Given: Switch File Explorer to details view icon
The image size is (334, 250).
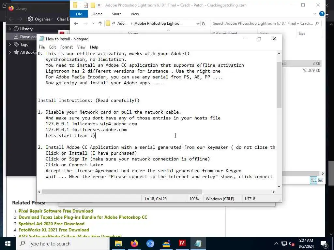Looking at the screenshot, I should (313, 180).
